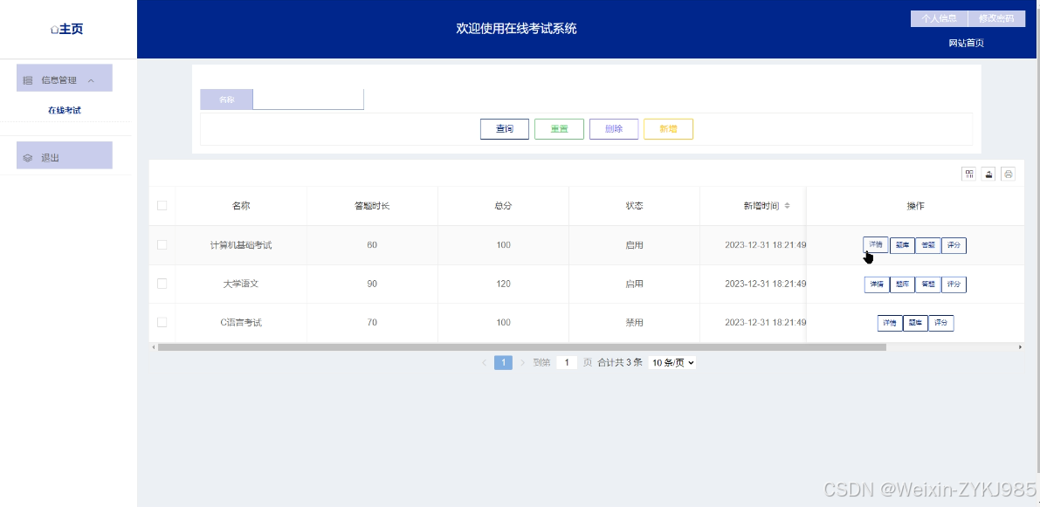Image resolution: width=1040 pixels, height=507 pixels.
Task: Click the right arrow of horizontal scrollbar
Action: (1020, 347)
